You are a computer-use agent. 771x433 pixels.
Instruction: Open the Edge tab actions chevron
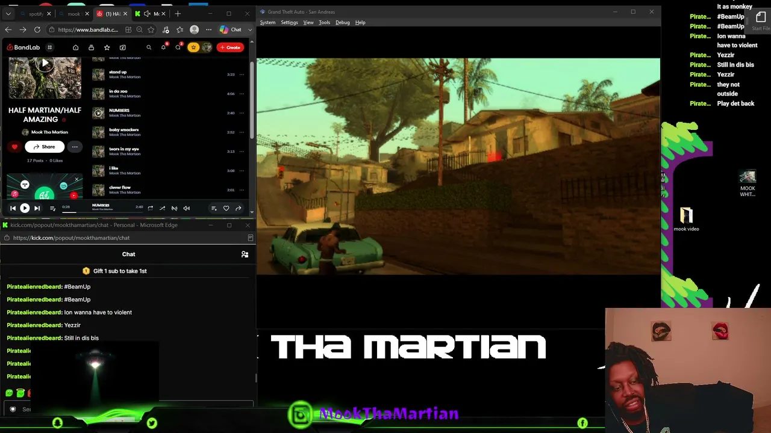pos(8,14)
